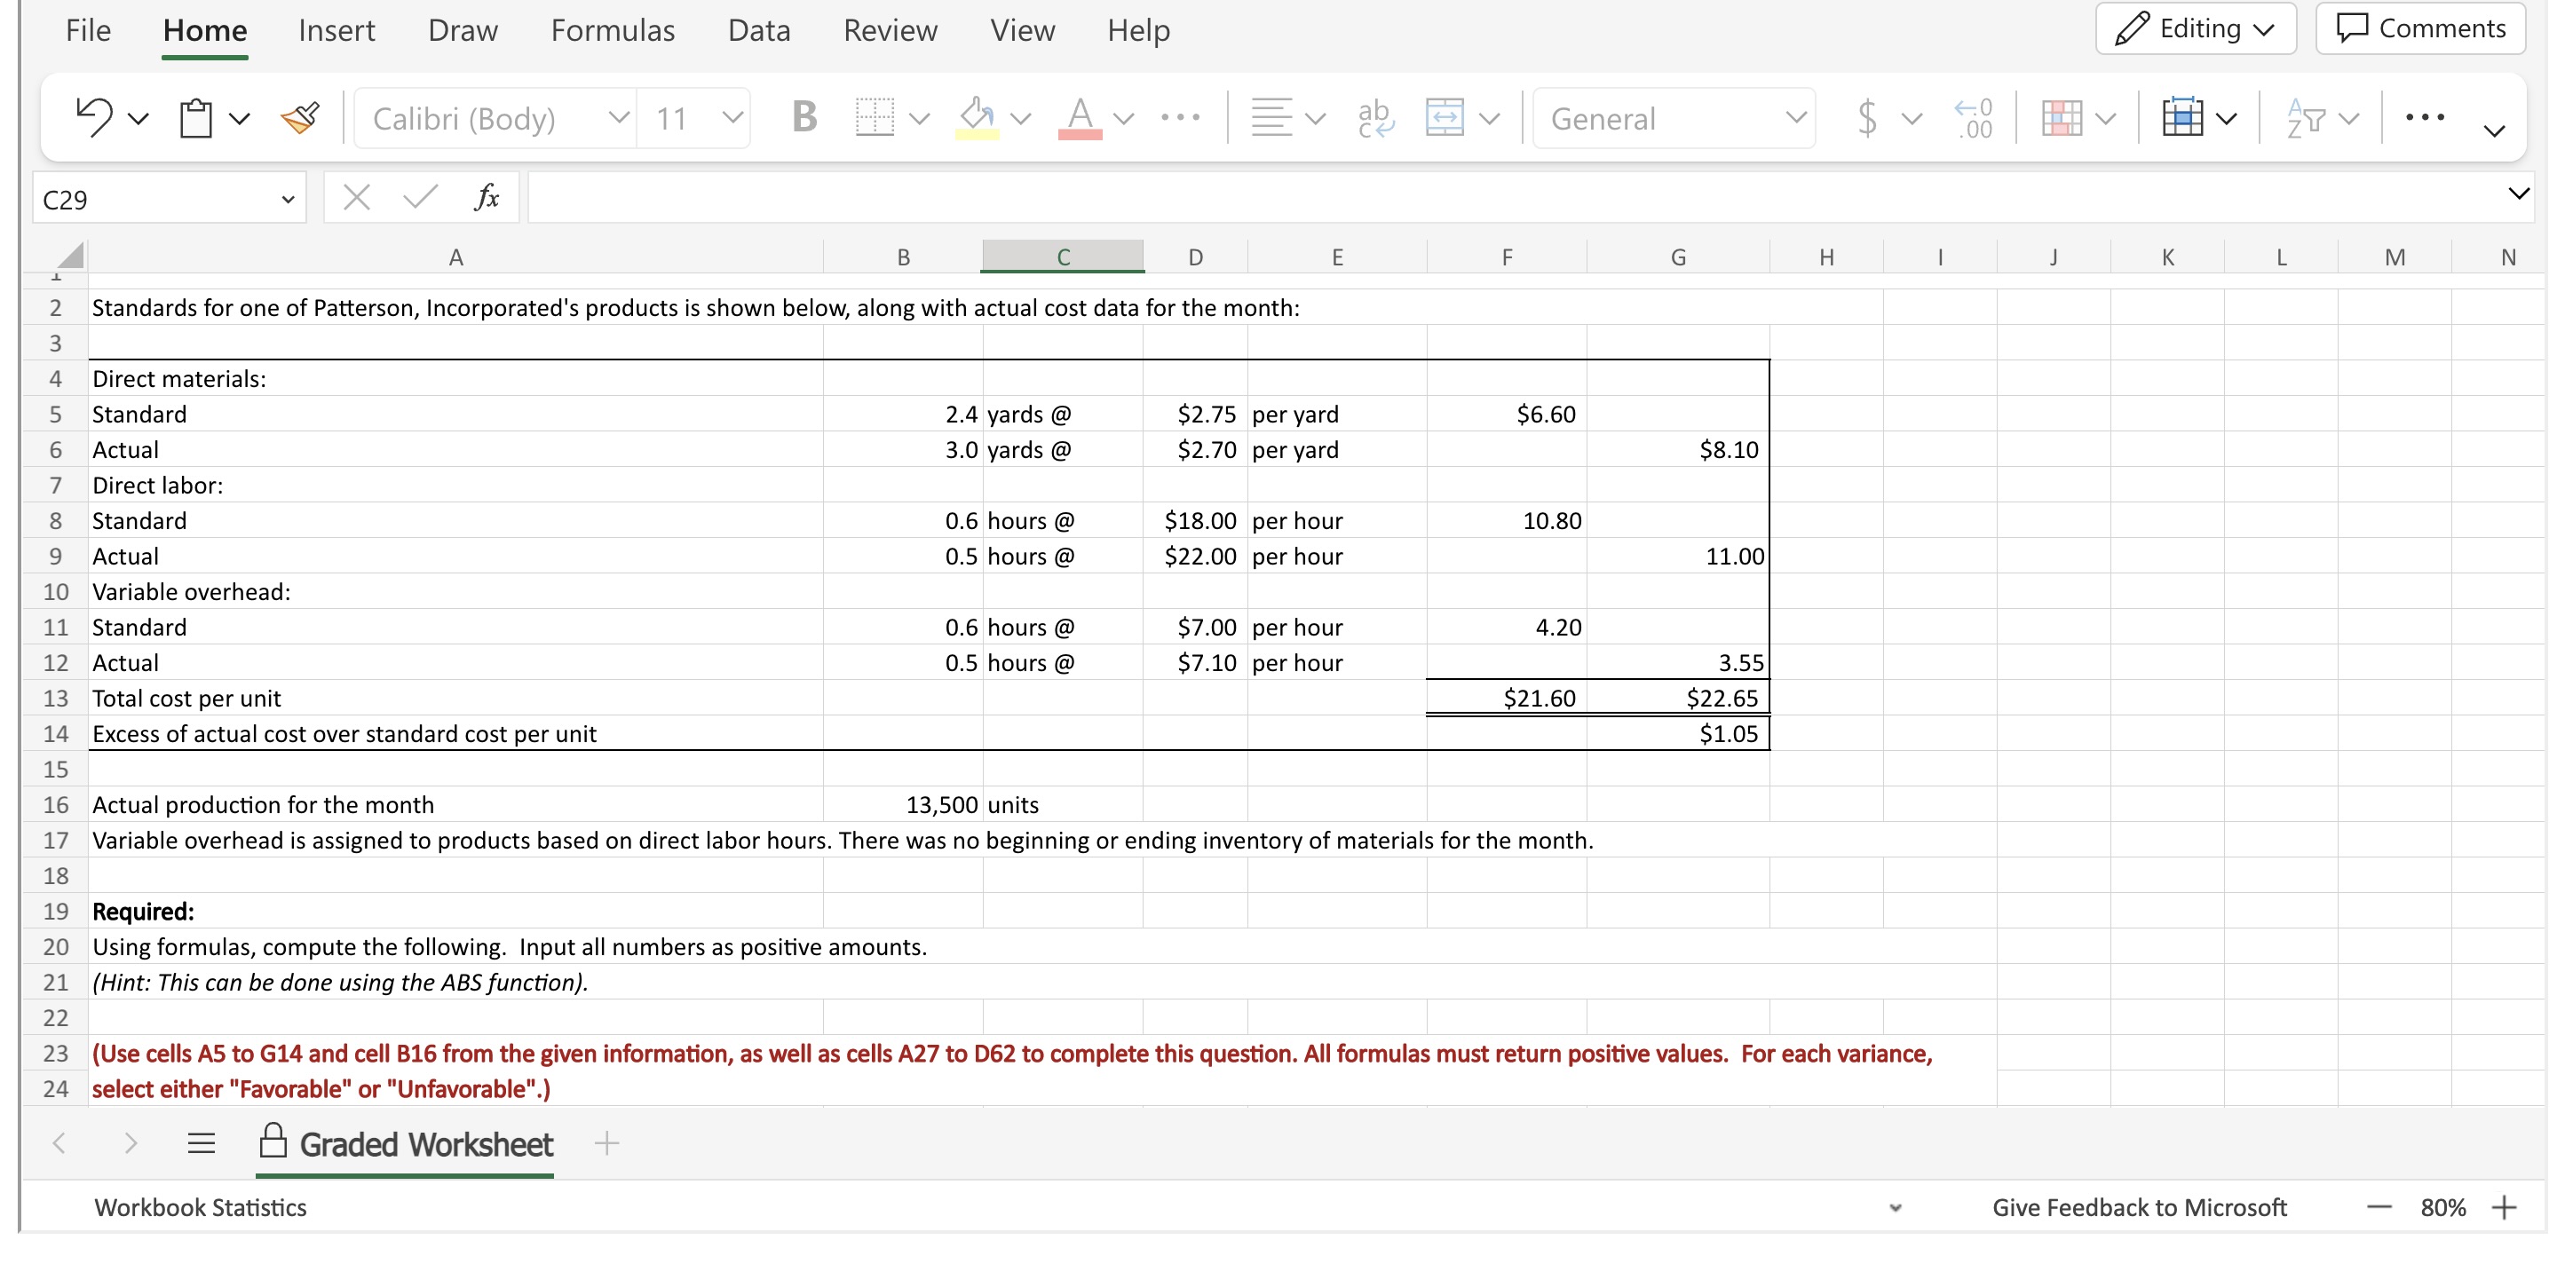This screenshot has height=1264, width=2557.
Task: Apply red font color
Action: 1080,118
